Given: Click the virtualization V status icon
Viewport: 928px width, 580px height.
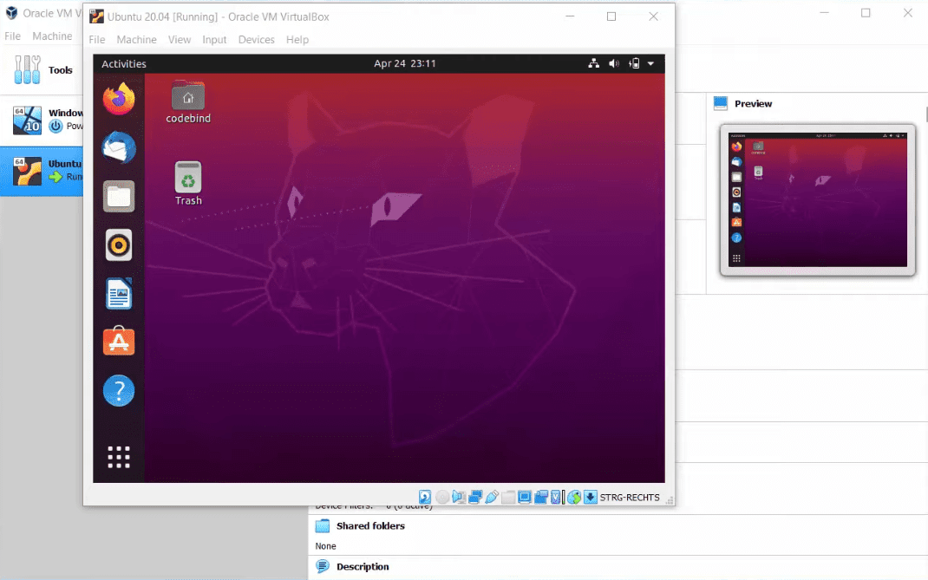Looking at the screenshot, I should tap(556, 497).
